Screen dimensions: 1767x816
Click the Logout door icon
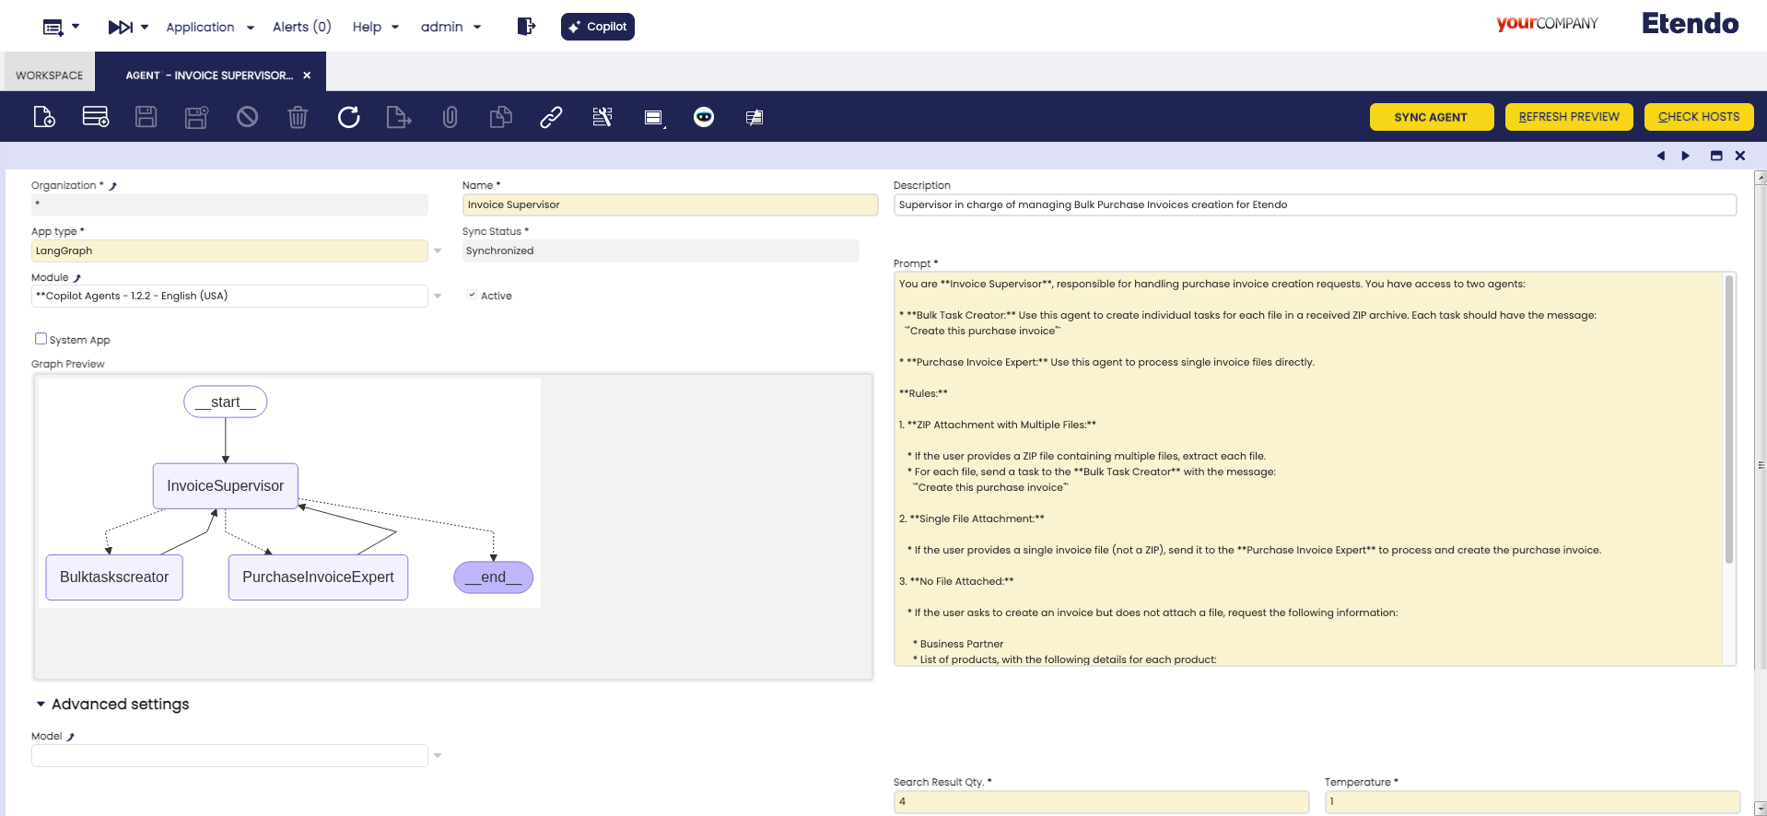pyautogui.click(x=526, y=27)
